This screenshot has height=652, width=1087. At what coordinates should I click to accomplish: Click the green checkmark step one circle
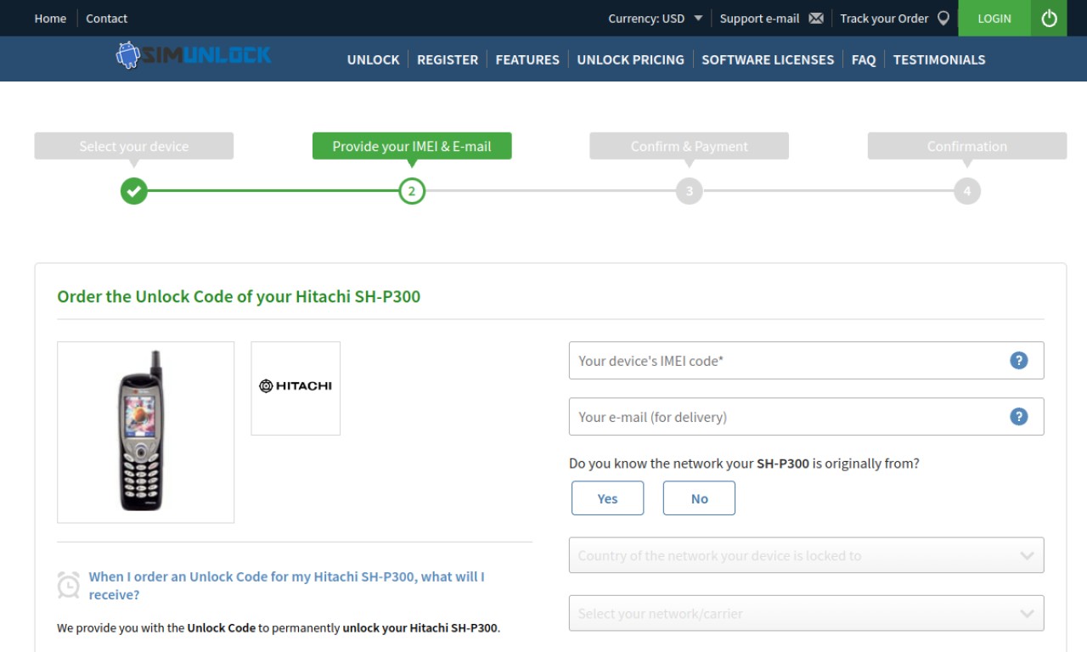click(133, 191)
